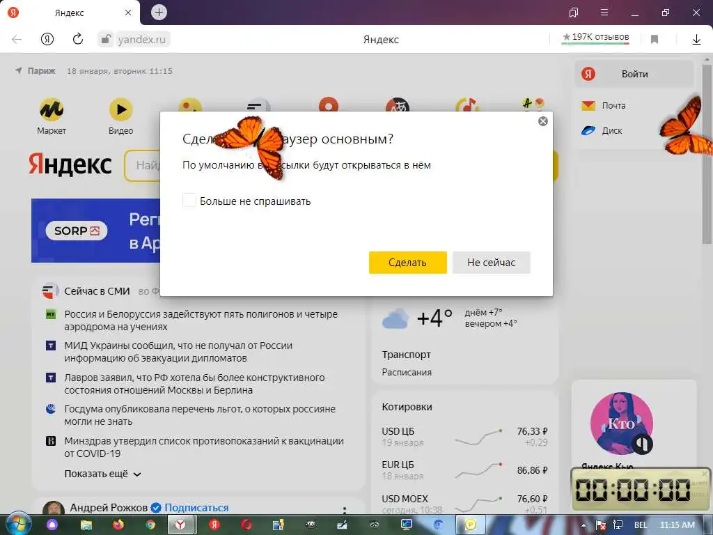Click the Войти sign-in button
Image resolution: width=713 pixels, height=535 pixels.
634,74
